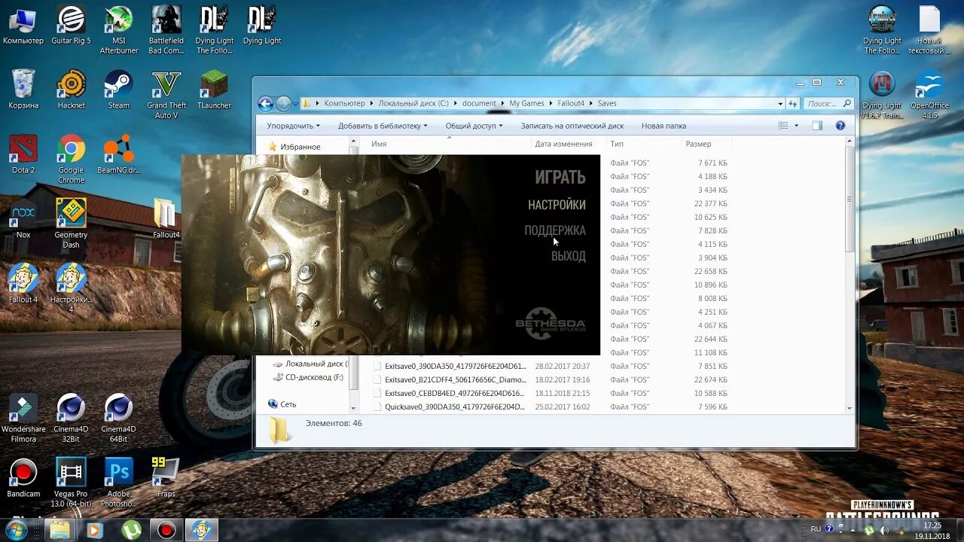Screen dimensions: 964x542
Task: Open the Bandicam recorder taskbar icon
Action: 166,530
